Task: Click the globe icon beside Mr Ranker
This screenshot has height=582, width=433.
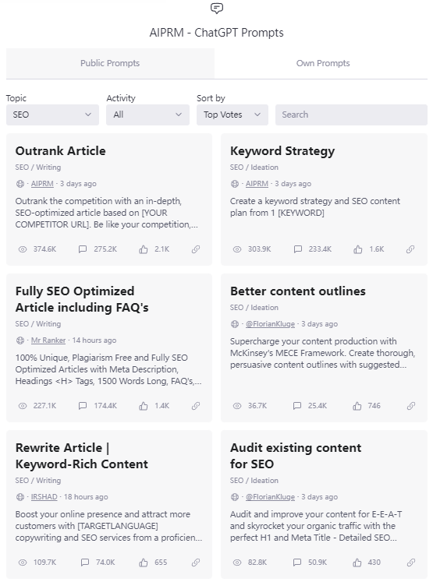Action: 20,340
